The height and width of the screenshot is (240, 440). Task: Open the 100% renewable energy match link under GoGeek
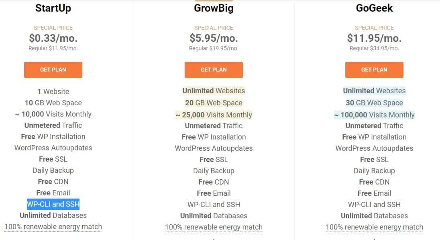coord(374,227)
